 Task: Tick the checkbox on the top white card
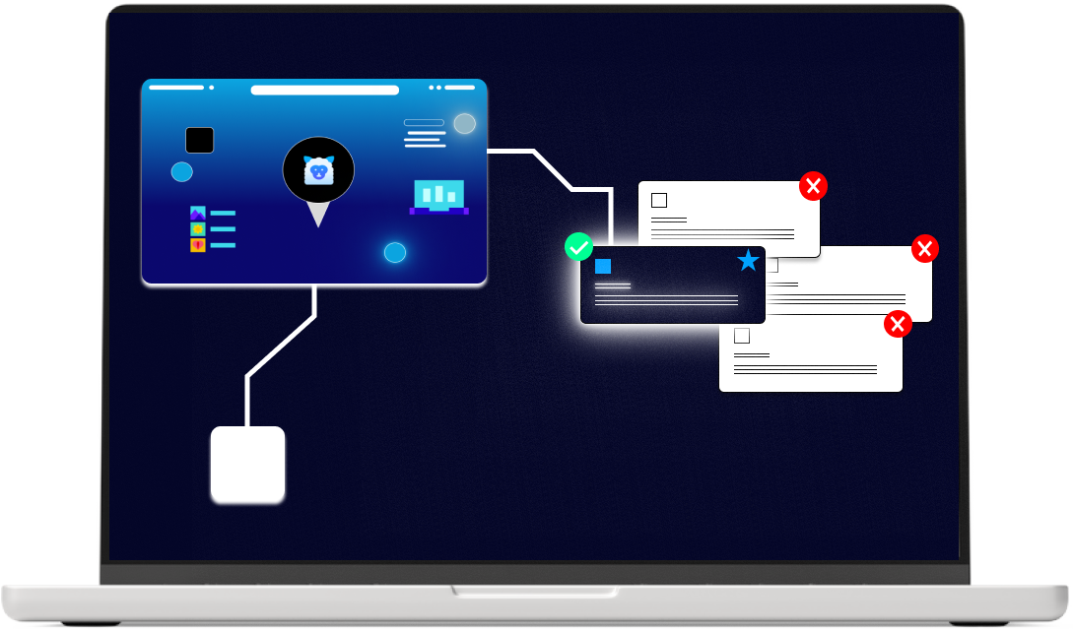coord(659,201)
